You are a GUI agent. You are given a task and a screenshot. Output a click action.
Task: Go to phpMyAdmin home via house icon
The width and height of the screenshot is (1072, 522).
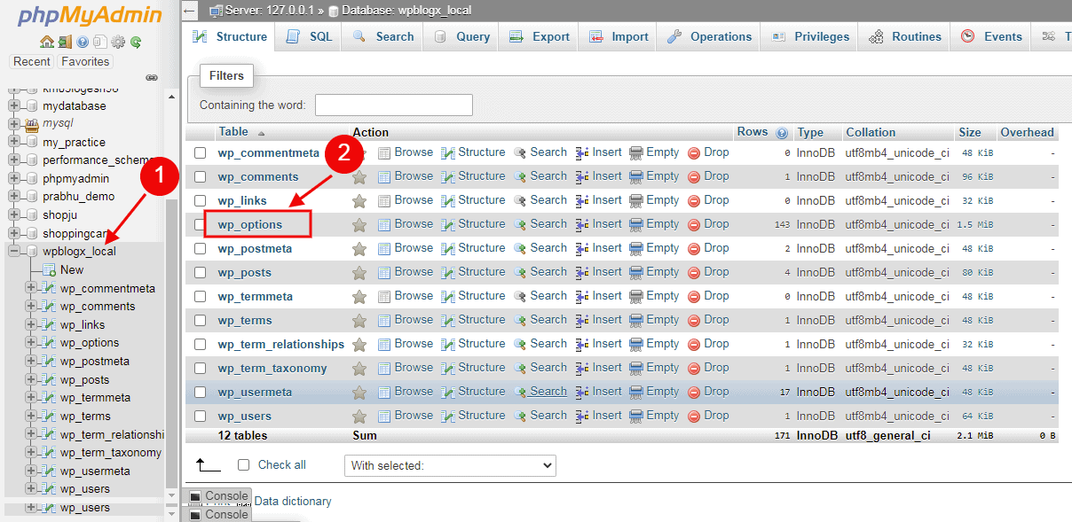[x=47, y=42]
